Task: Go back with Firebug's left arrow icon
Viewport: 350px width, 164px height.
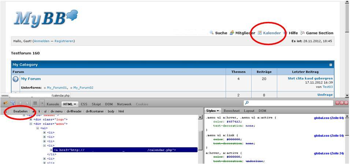Action: 20,103
